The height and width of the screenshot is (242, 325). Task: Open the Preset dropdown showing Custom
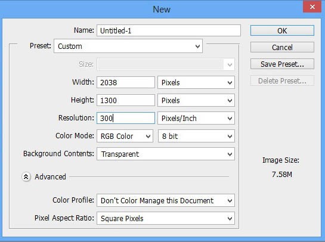click(128, 46)
